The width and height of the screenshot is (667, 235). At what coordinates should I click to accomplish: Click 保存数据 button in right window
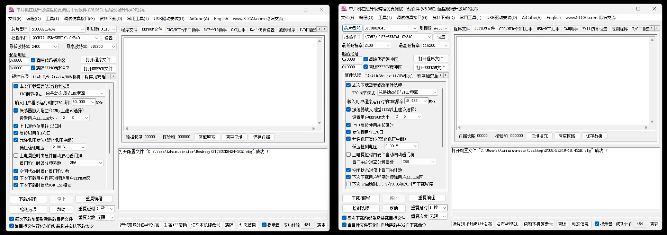point(594,136)
